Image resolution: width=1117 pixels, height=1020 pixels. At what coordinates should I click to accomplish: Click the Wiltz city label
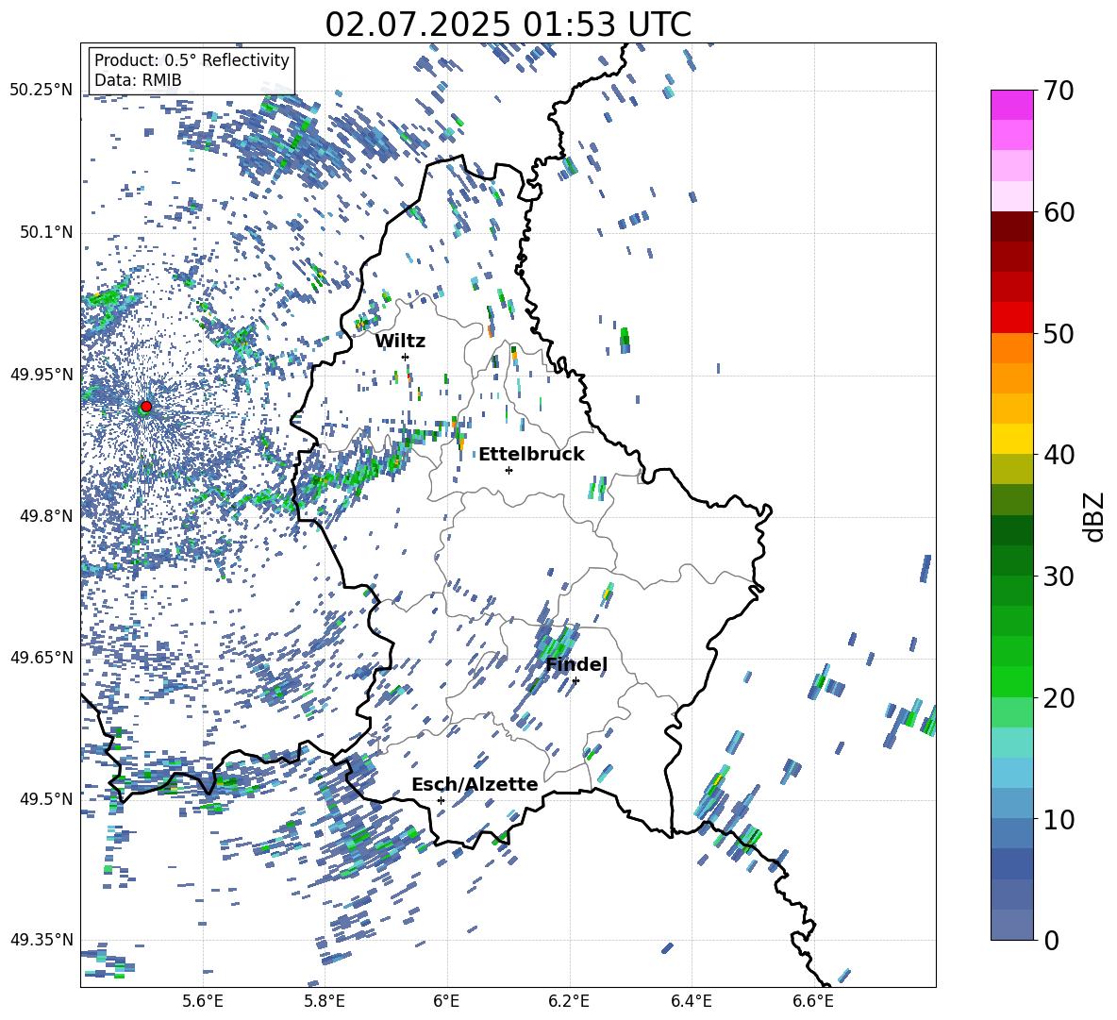click(x=400, y=342)
